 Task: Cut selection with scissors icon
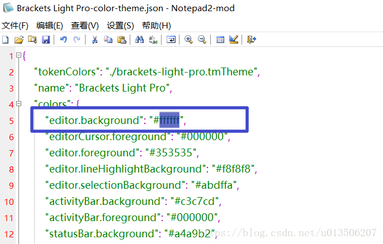pos(95,39)
